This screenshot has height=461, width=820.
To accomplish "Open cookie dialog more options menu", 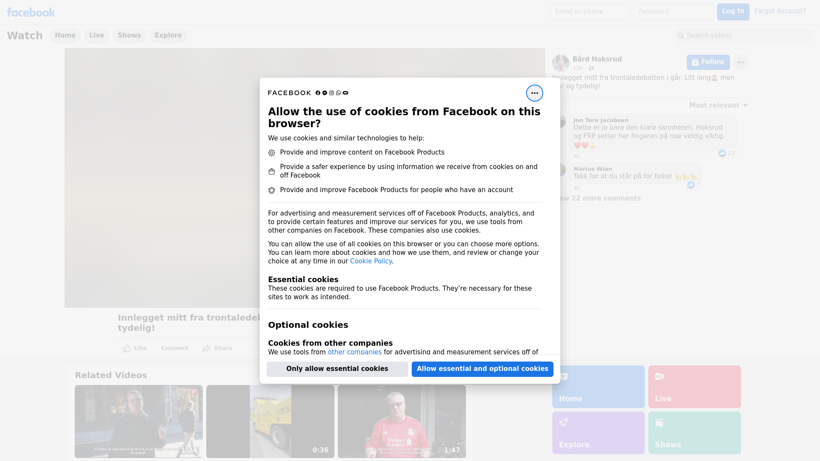I will point(534,93).
